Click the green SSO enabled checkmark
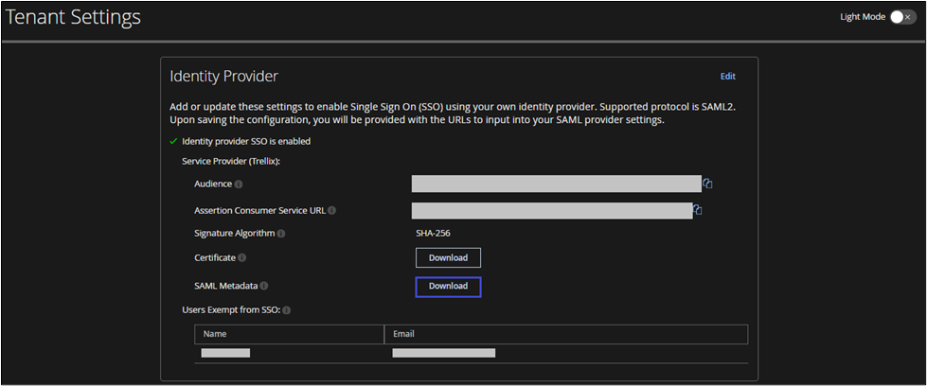 click(x=173, y=142)
